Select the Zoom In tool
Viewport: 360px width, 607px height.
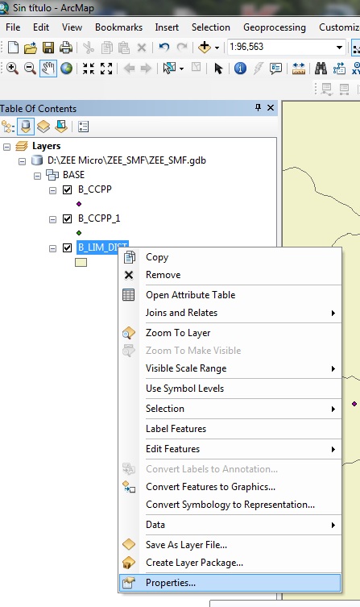(12, 69)
